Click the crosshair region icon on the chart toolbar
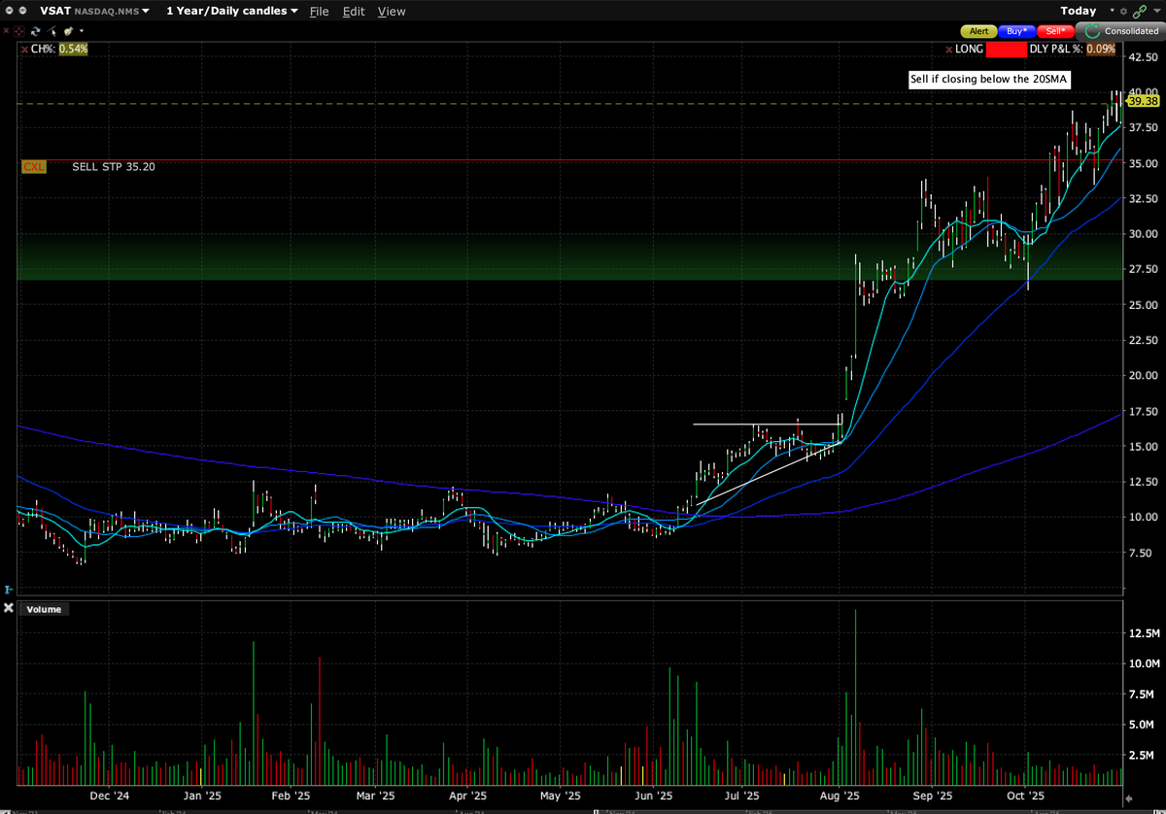This screenshot has height=814, width=1166. [x=19, y=31]
